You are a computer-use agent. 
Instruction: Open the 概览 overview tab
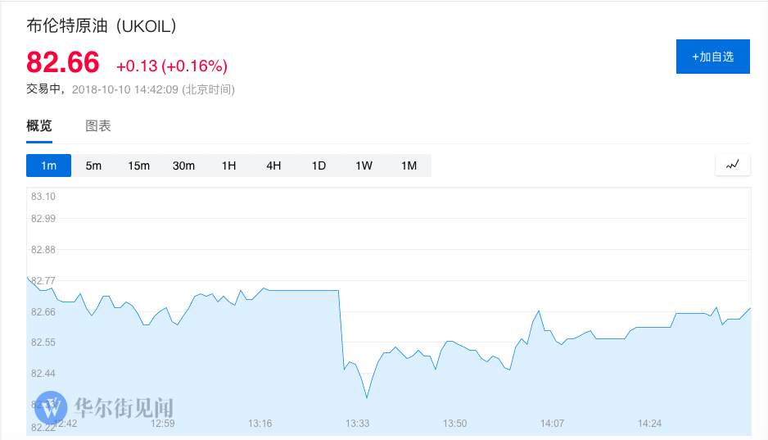coord(39,126)
